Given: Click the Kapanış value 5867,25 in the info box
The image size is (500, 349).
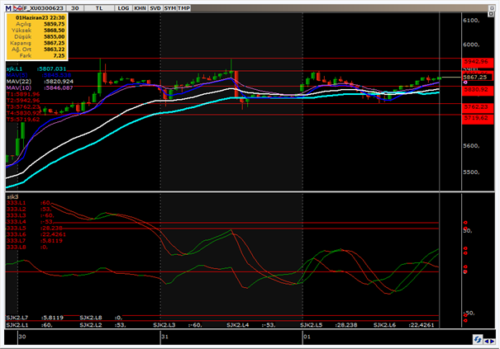Looking at the screenshot, I should (x=55, y=43).
